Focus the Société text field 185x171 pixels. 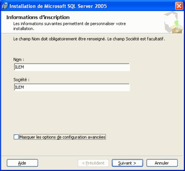click(72, 87)
